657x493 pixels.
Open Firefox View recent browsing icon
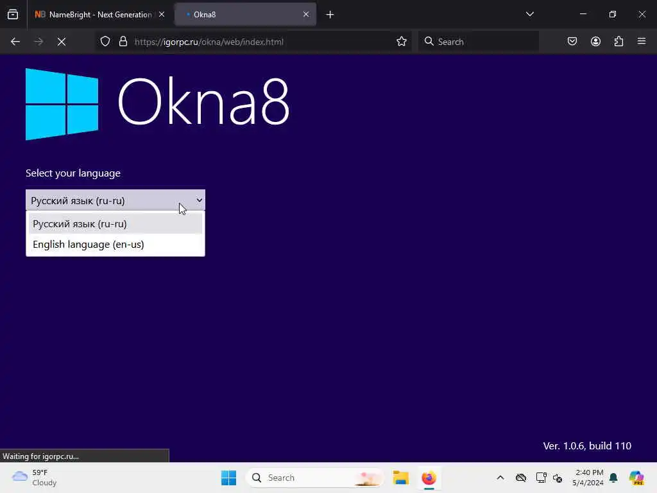point(13,14)
